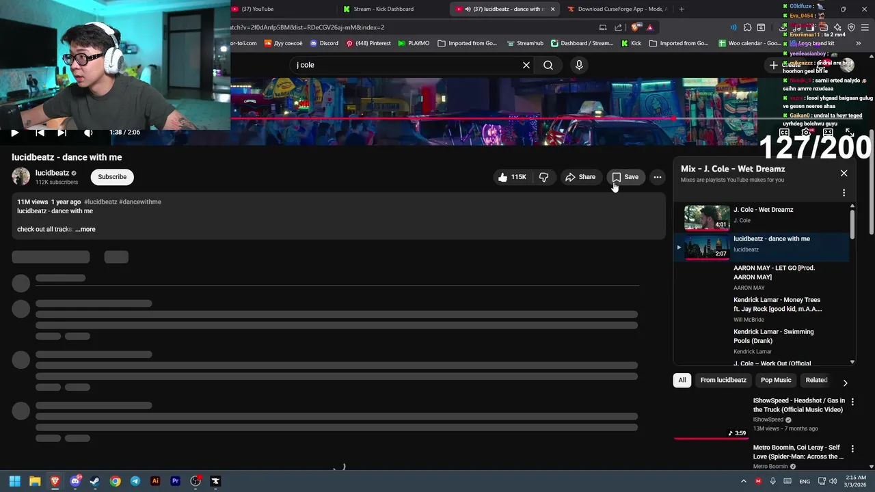Share the video via Share button
The width and height of the screenshot is (875, 492).
(580, 177)
